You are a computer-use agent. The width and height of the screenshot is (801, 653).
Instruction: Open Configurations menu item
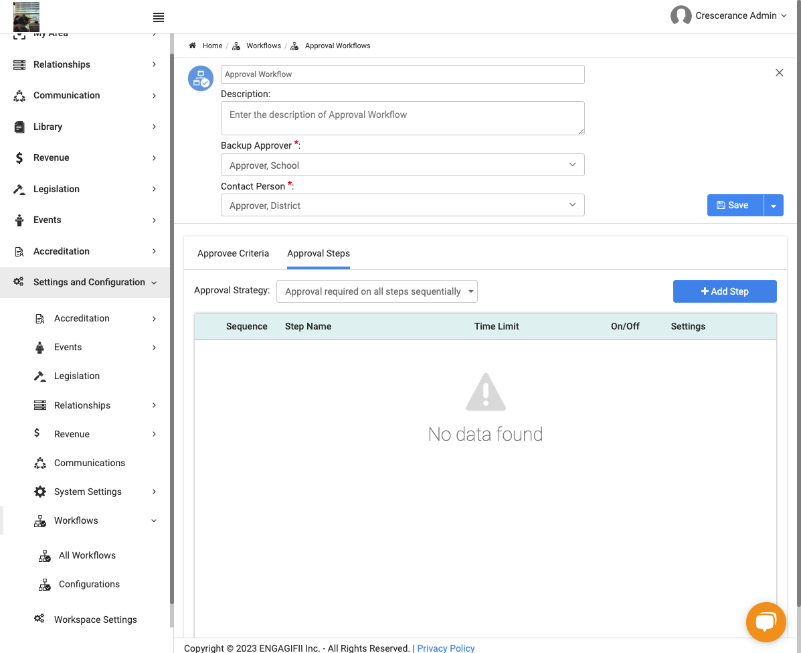pos(90,585)
